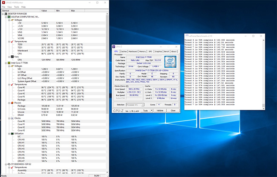Click the Max column header
277x177 pixels.
click(77, 11)
